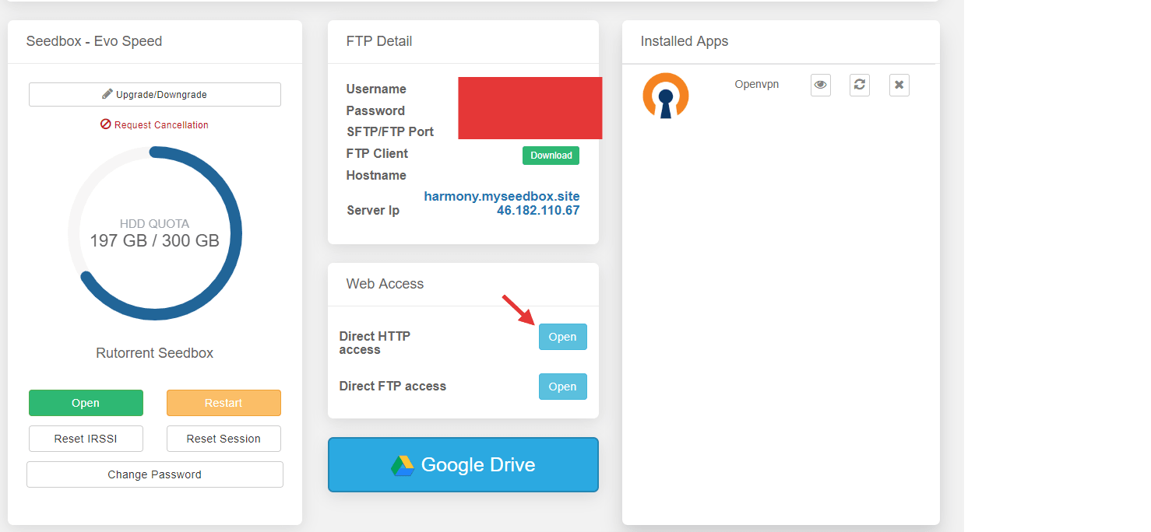Click the harmony.myseedbox.site hostname

(502, 196)
